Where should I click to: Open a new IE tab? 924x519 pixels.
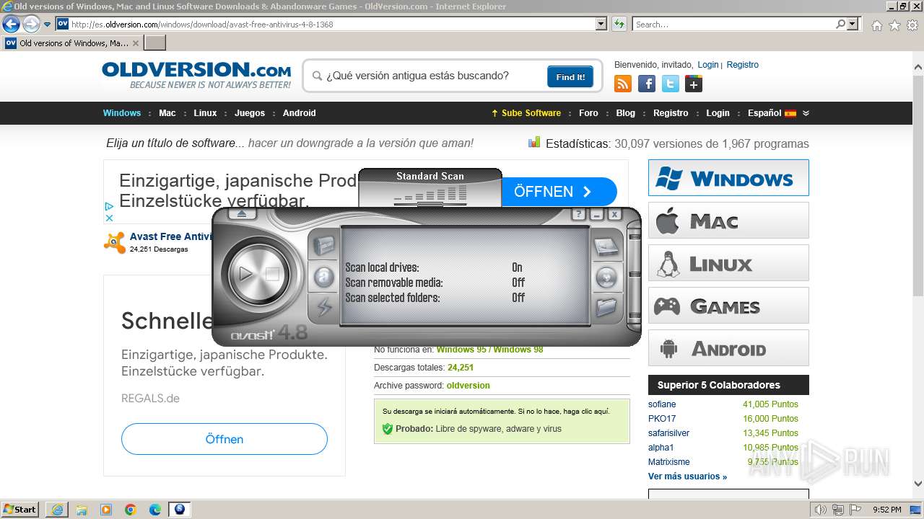pos(155,43)
